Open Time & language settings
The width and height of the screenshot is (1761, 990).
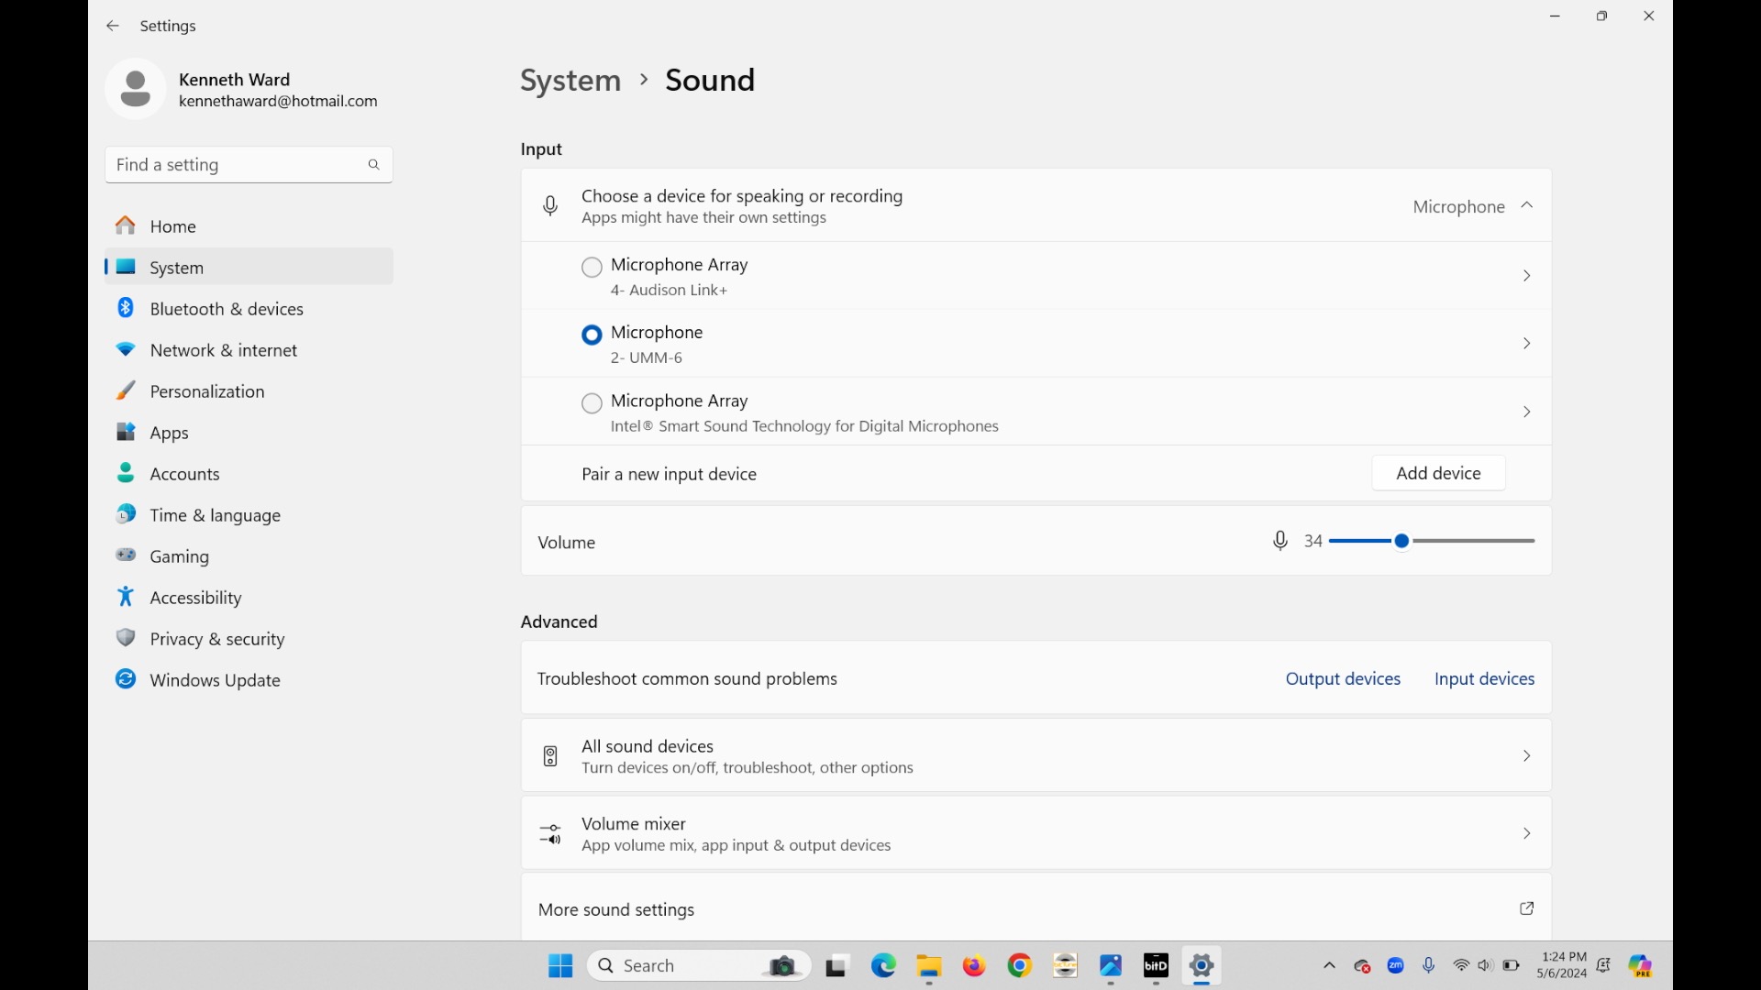tap(249, 515)
